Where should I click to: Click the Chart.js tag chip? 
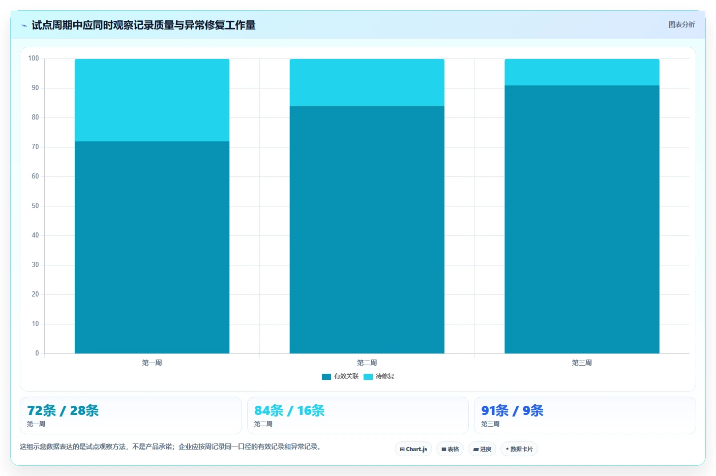[413, 449]
